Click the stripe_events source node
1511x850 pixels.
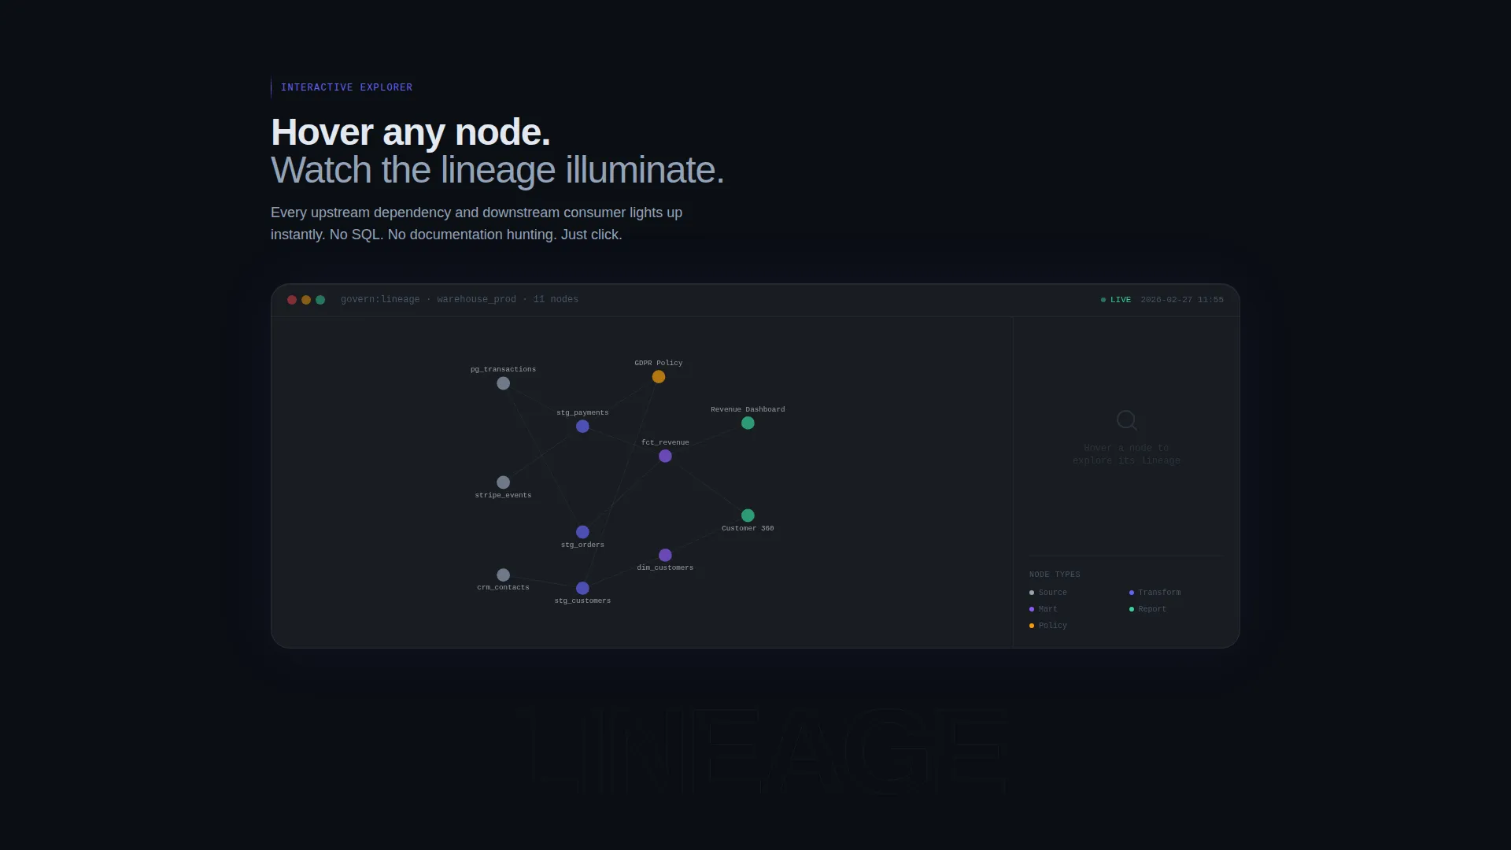[503, 482]
